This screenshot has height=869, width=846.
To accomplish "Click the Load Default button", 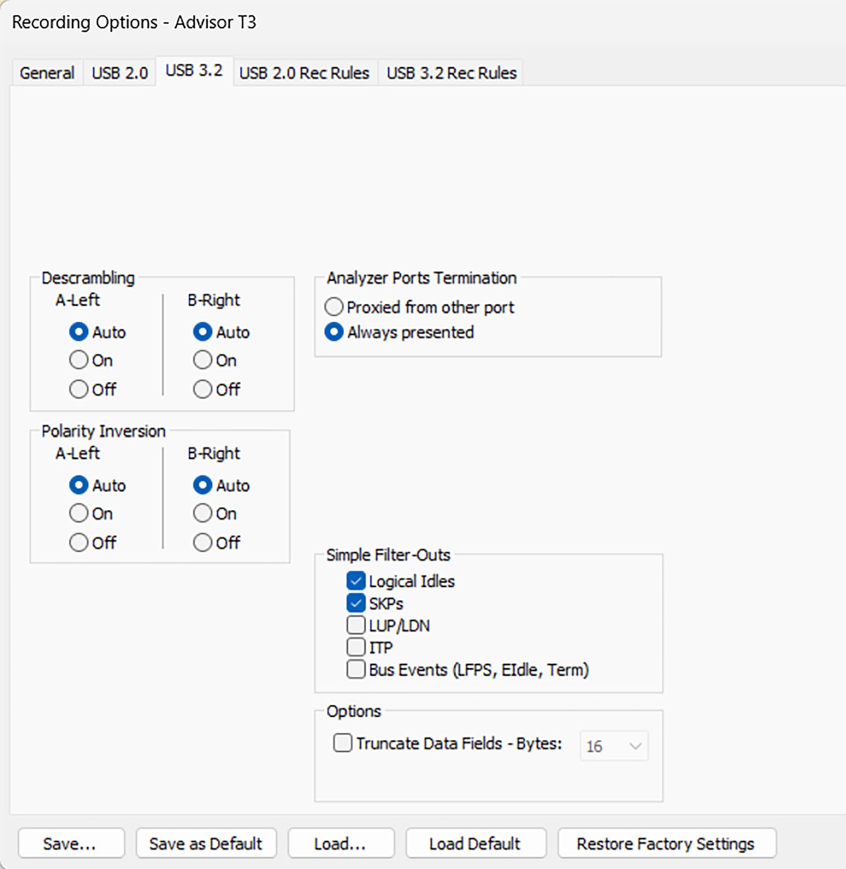I will (476, 844).
